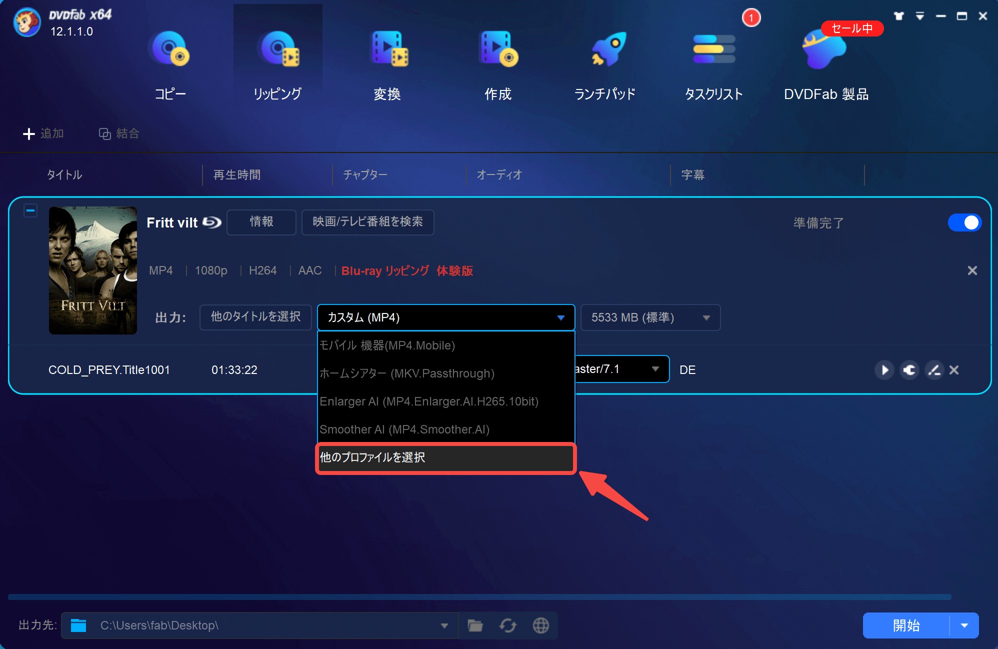Click the COLD_PREY.Title1001 title text
The width and height of the screenshot is (998, 649).
(x=109, y=370)
